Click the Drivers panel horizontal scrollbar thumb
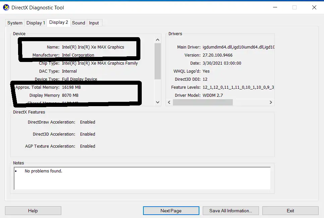The image size is (324, 218). click(x=203, y=102)
